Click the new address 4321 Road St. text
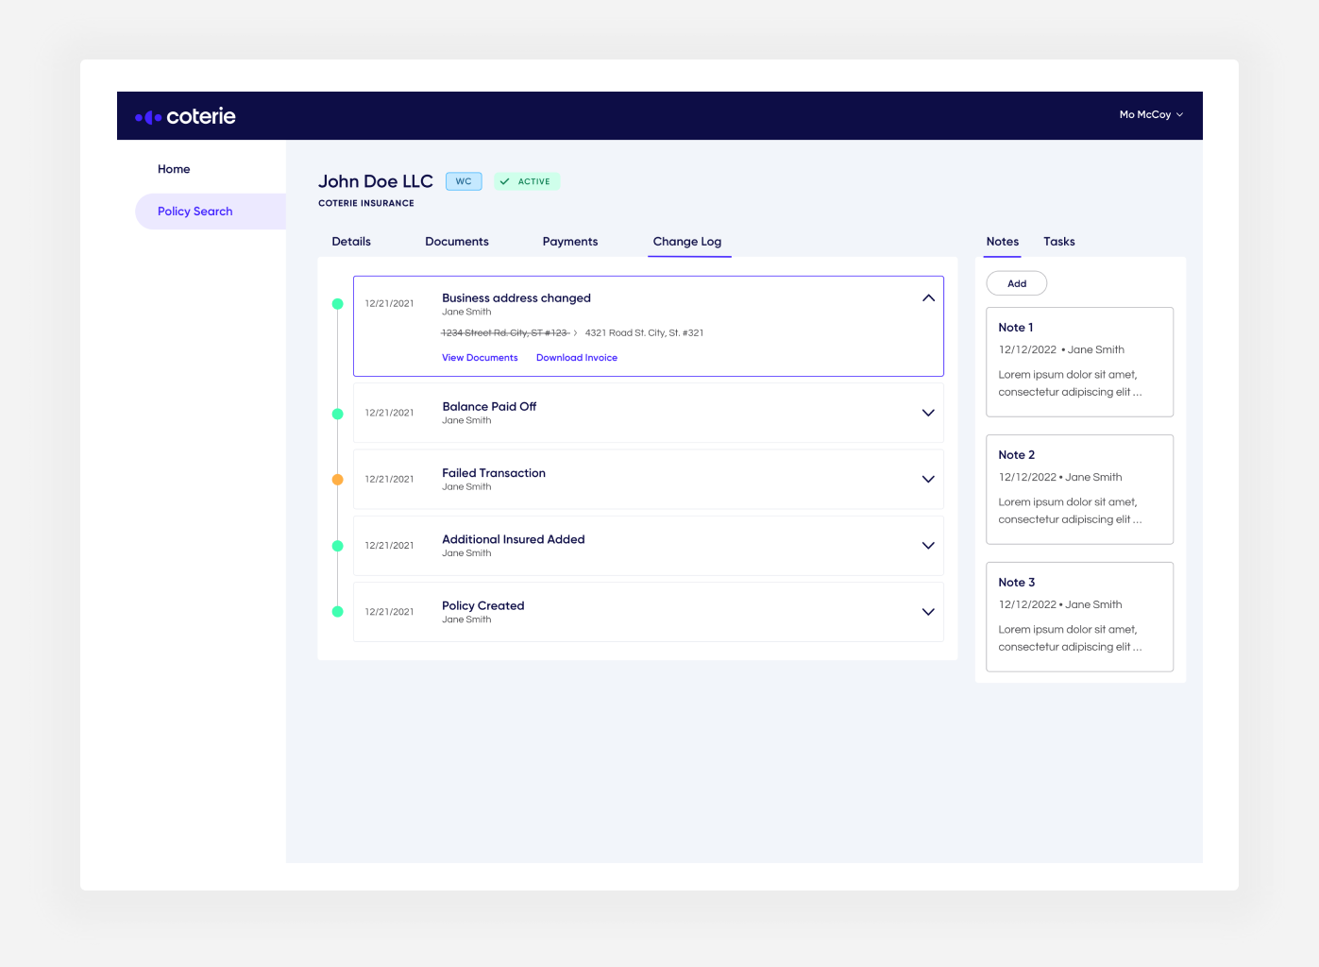The image size is (1319, 967). coord(644,332)
